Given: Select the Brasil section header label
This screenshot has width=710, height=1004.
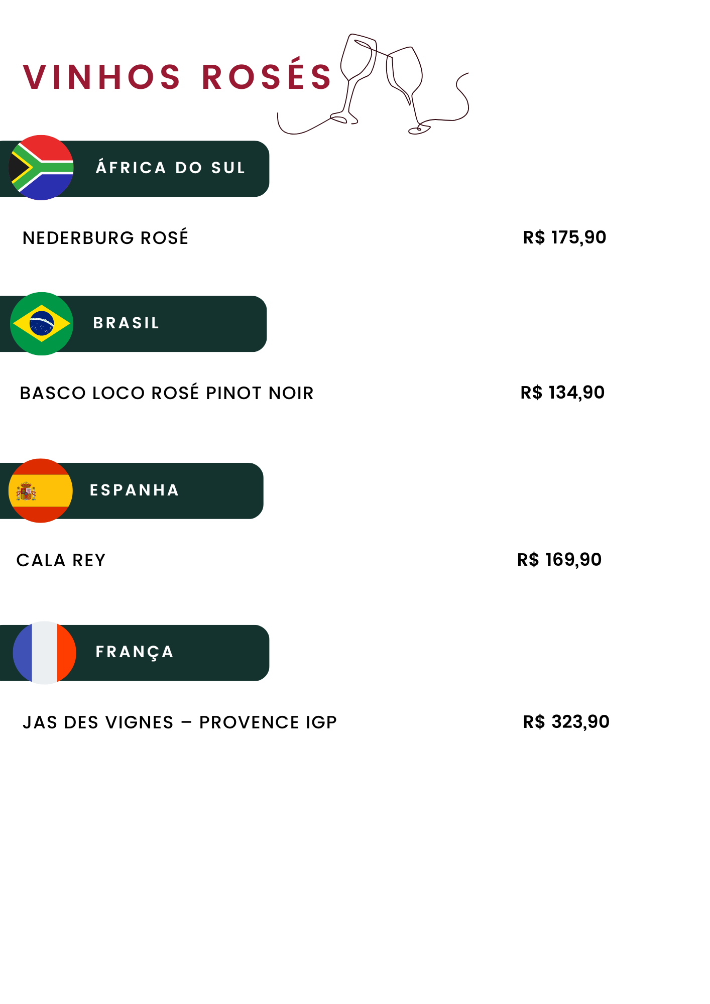Looking at the screenshot, I should tap(126, 323).
